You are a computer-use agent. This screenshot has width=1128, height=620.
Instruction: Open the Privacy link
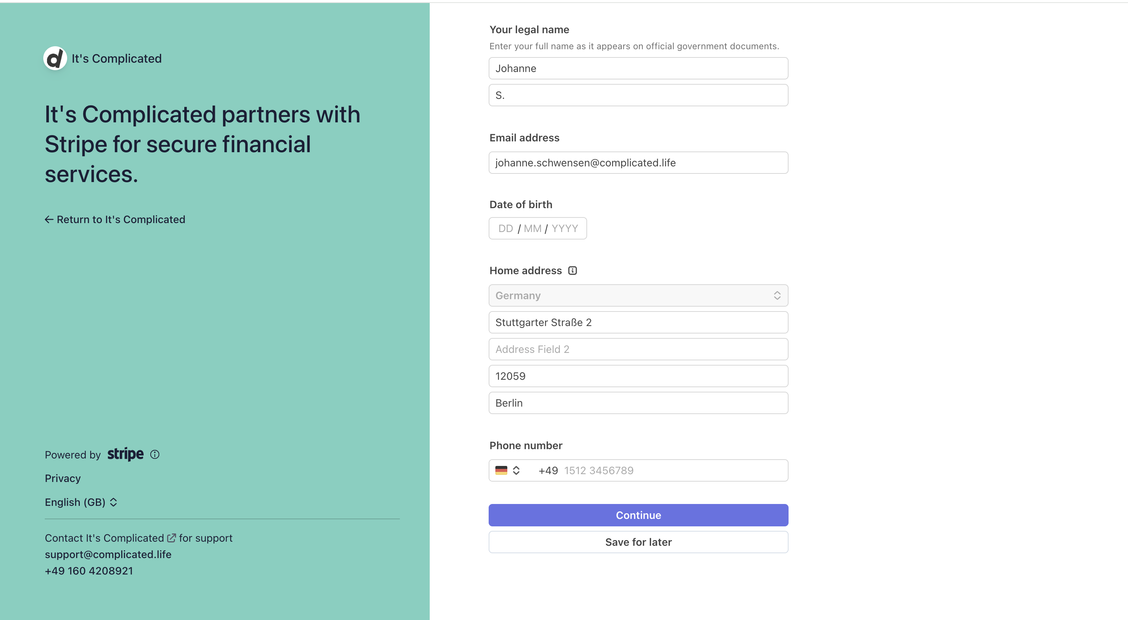pyautogui.click(x=63, y=478)
